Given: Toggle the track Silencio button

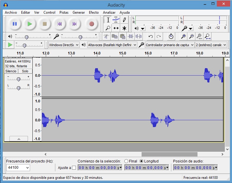Looking at the screenshot, I should (x=11, y=71).
